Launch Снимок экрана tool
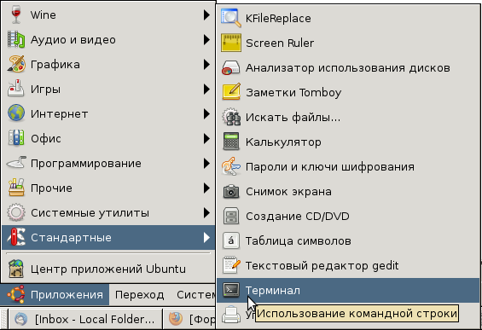 [348, 191]
